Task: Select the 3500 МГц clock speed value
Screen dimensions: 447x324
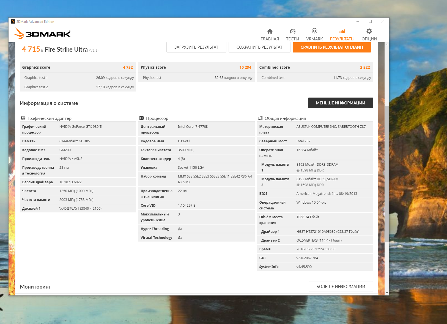Action: click(x=186, y=150)
